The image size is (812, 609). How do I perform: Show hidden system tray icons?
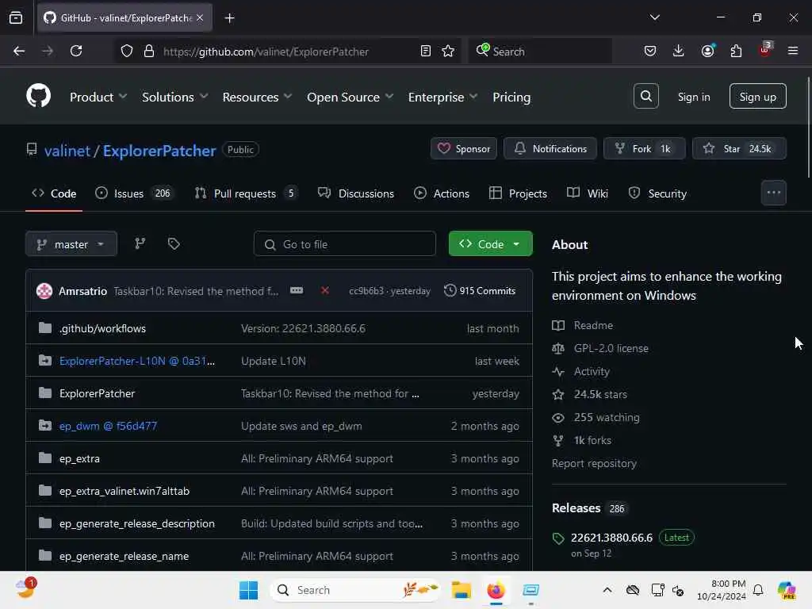click(x=607, y=590)
